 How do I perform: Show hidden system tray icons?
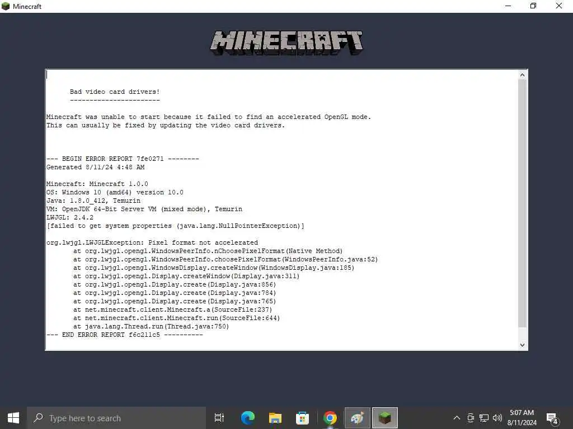click(457, 418)
